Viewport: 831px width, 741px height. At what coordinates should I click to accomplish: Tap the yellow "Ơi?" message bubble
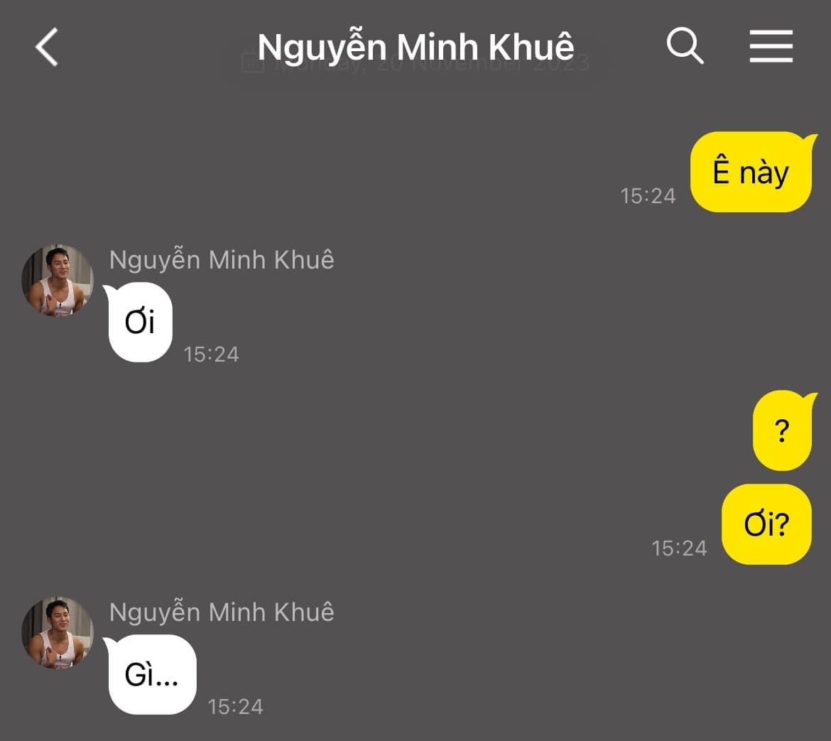coord(766,524)
